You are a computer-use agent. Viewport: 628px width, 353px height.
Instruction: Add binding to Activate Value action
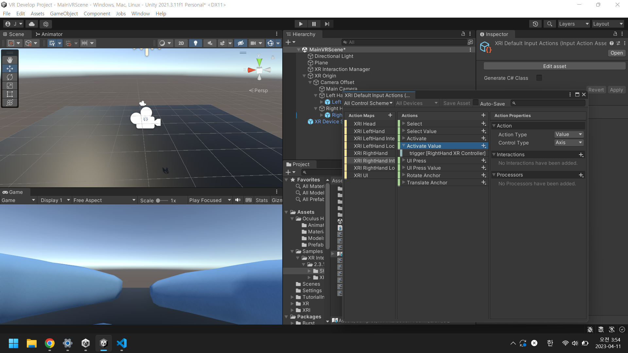[x=483, y=146]
